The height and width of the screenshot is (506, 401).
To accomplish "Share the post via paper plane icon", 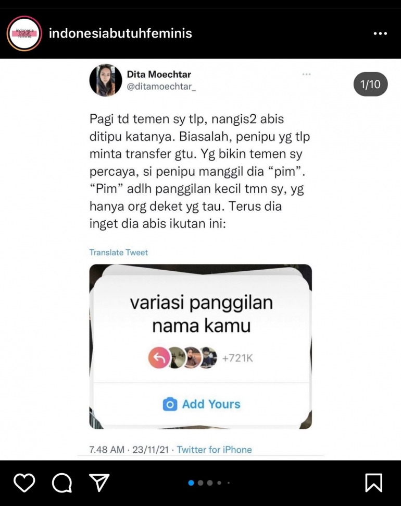I will (99, 483).
